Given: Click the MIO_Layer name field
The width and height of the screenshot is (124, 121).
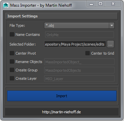Looking at the screenshot, I should (x=79, y=78).
